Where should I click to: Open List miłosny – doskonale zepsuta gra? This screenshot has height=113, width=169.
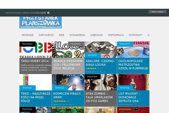coord(129,97)
